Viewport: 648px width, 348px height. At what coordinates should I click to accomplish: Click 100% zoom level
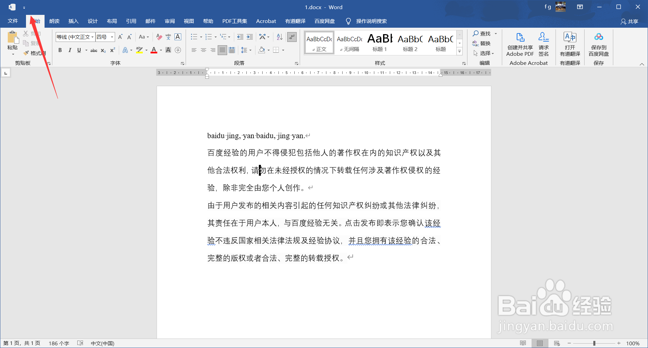click(633, 343)
